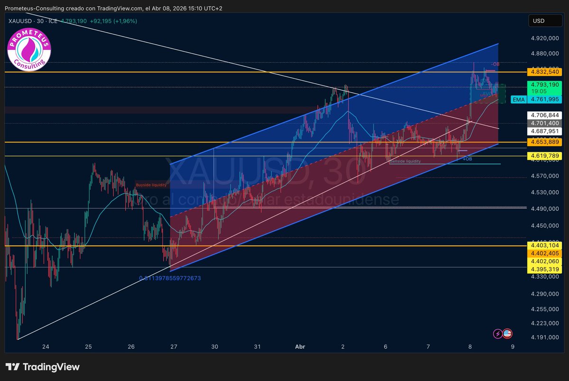Click the 4.403,104 yellow price label
Image resolution: width=569 pixels, height=381 pixels.
point(545,245)
